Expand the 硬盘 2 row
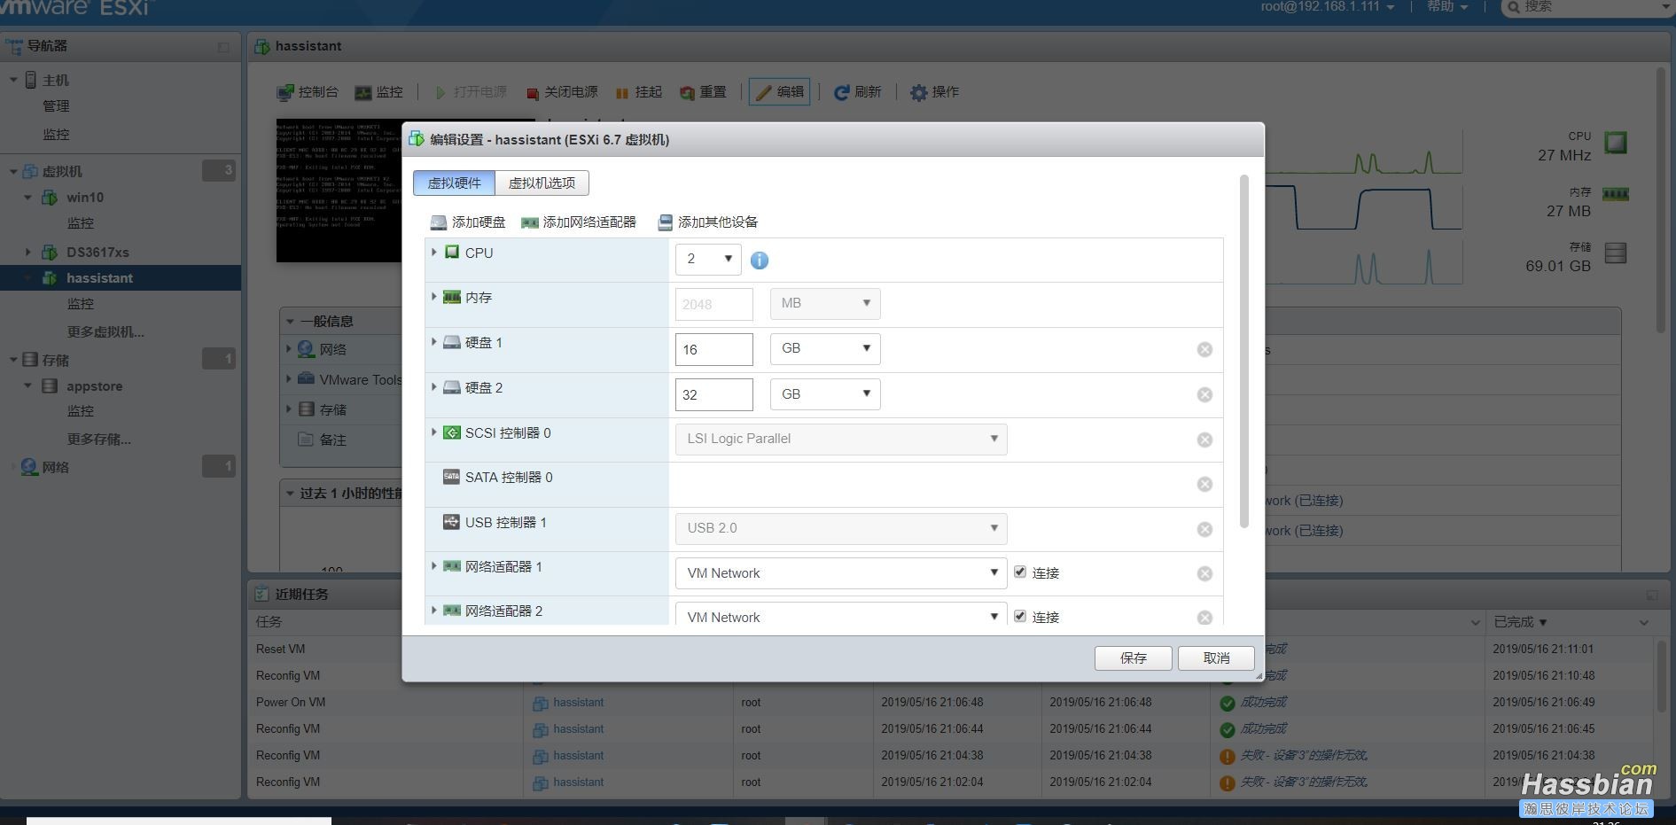The width and height of the screenshot is (1676, 825). point(434,387)
